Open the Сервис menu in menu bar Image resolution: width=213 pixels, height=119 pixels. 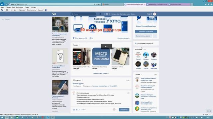tap(27, 7)
